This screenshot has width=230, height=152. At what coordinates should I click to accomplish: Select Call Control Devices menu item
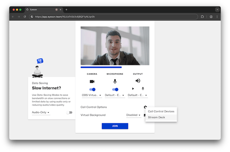(161, 111)
